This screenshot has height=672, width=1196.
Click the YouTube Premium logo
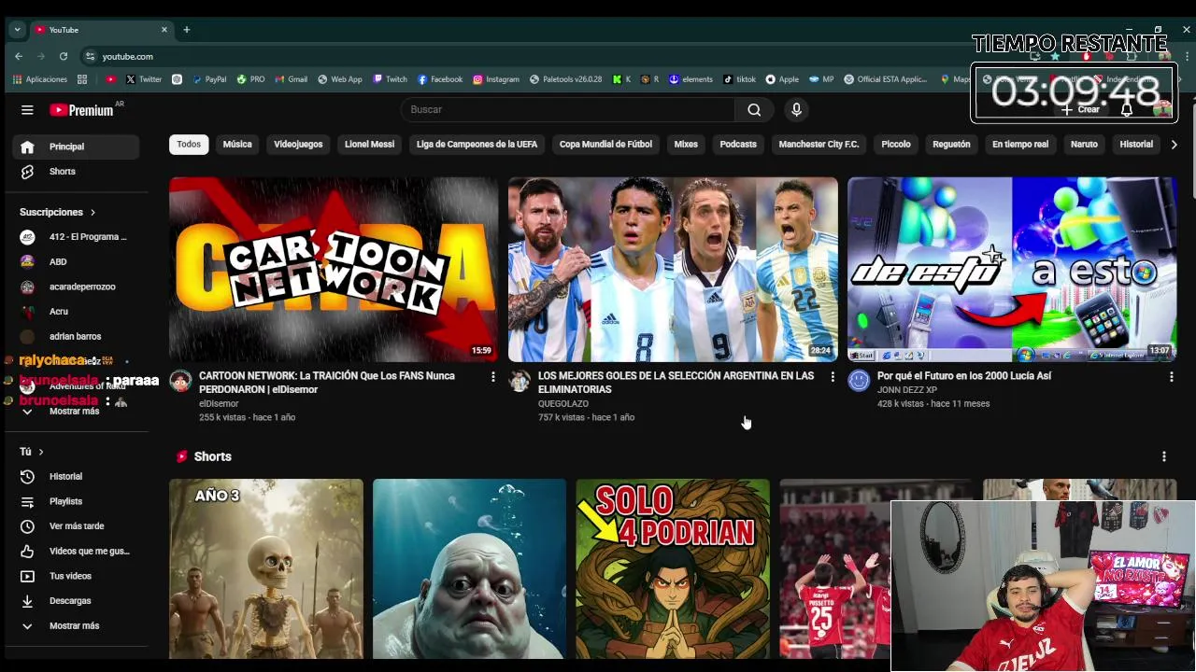click(x=82, y=110)
